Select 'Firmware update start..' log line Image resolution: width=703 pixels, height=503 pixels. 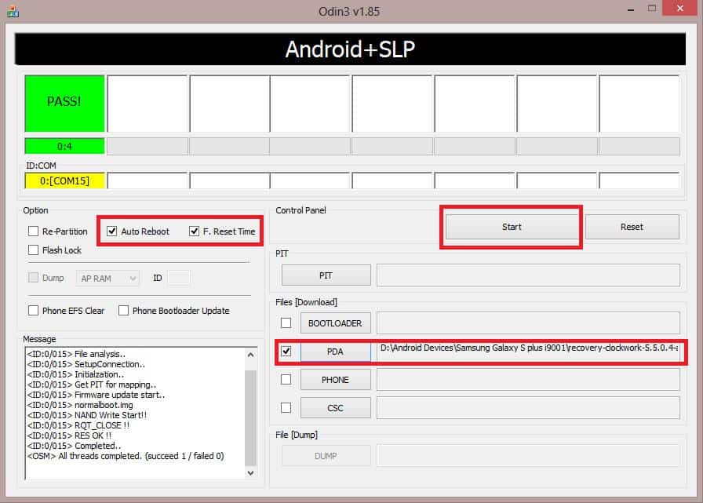96,395
